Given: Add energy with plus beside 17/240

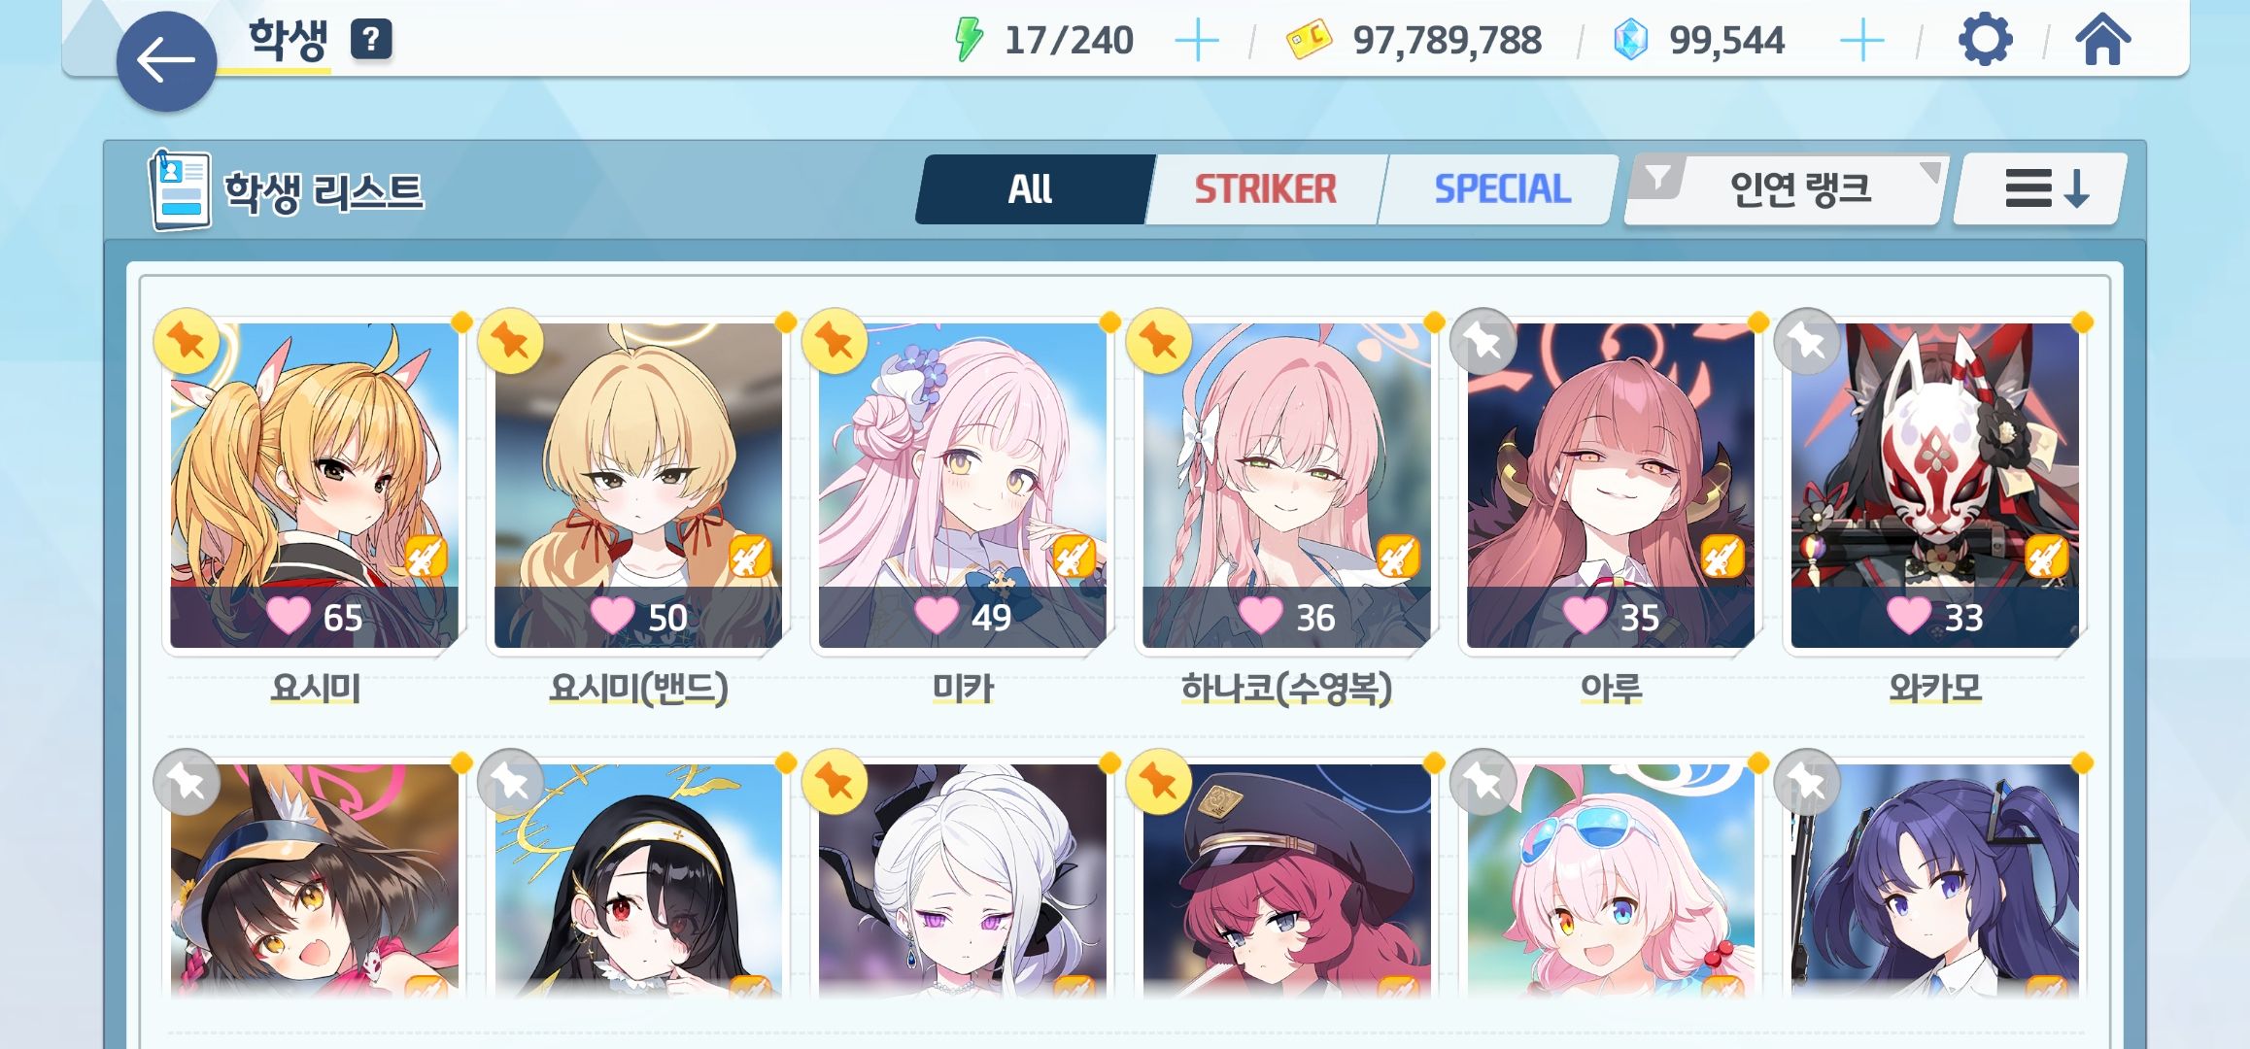Looking at the screenshot, I should pyautogui.click(x=1197, y=41).
